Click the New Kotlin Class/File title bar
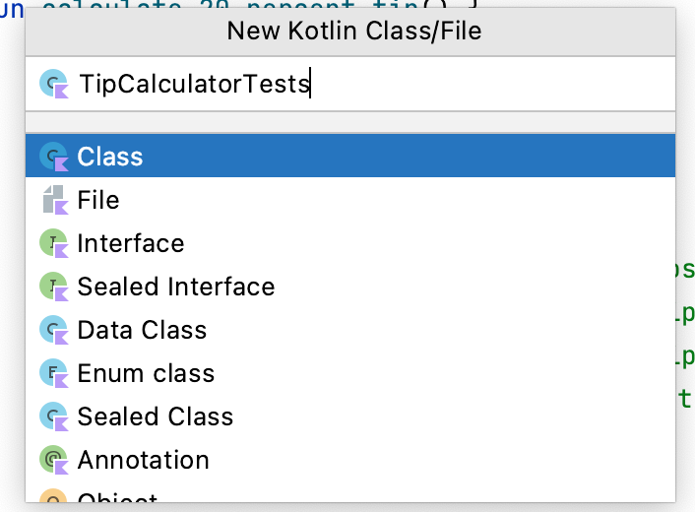695x512 pixels. click(x=353, y=31)
